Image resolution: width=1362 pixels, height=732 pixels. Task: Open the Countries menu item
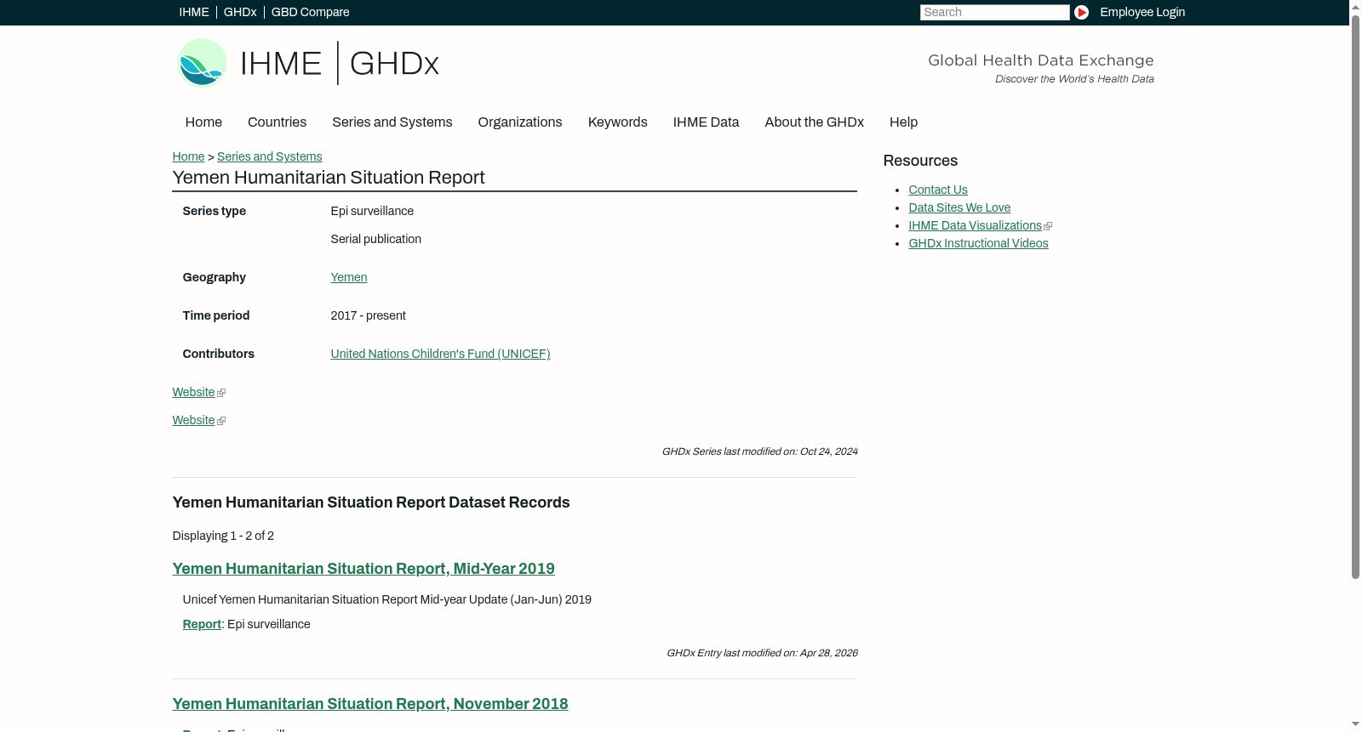(277, 122)
